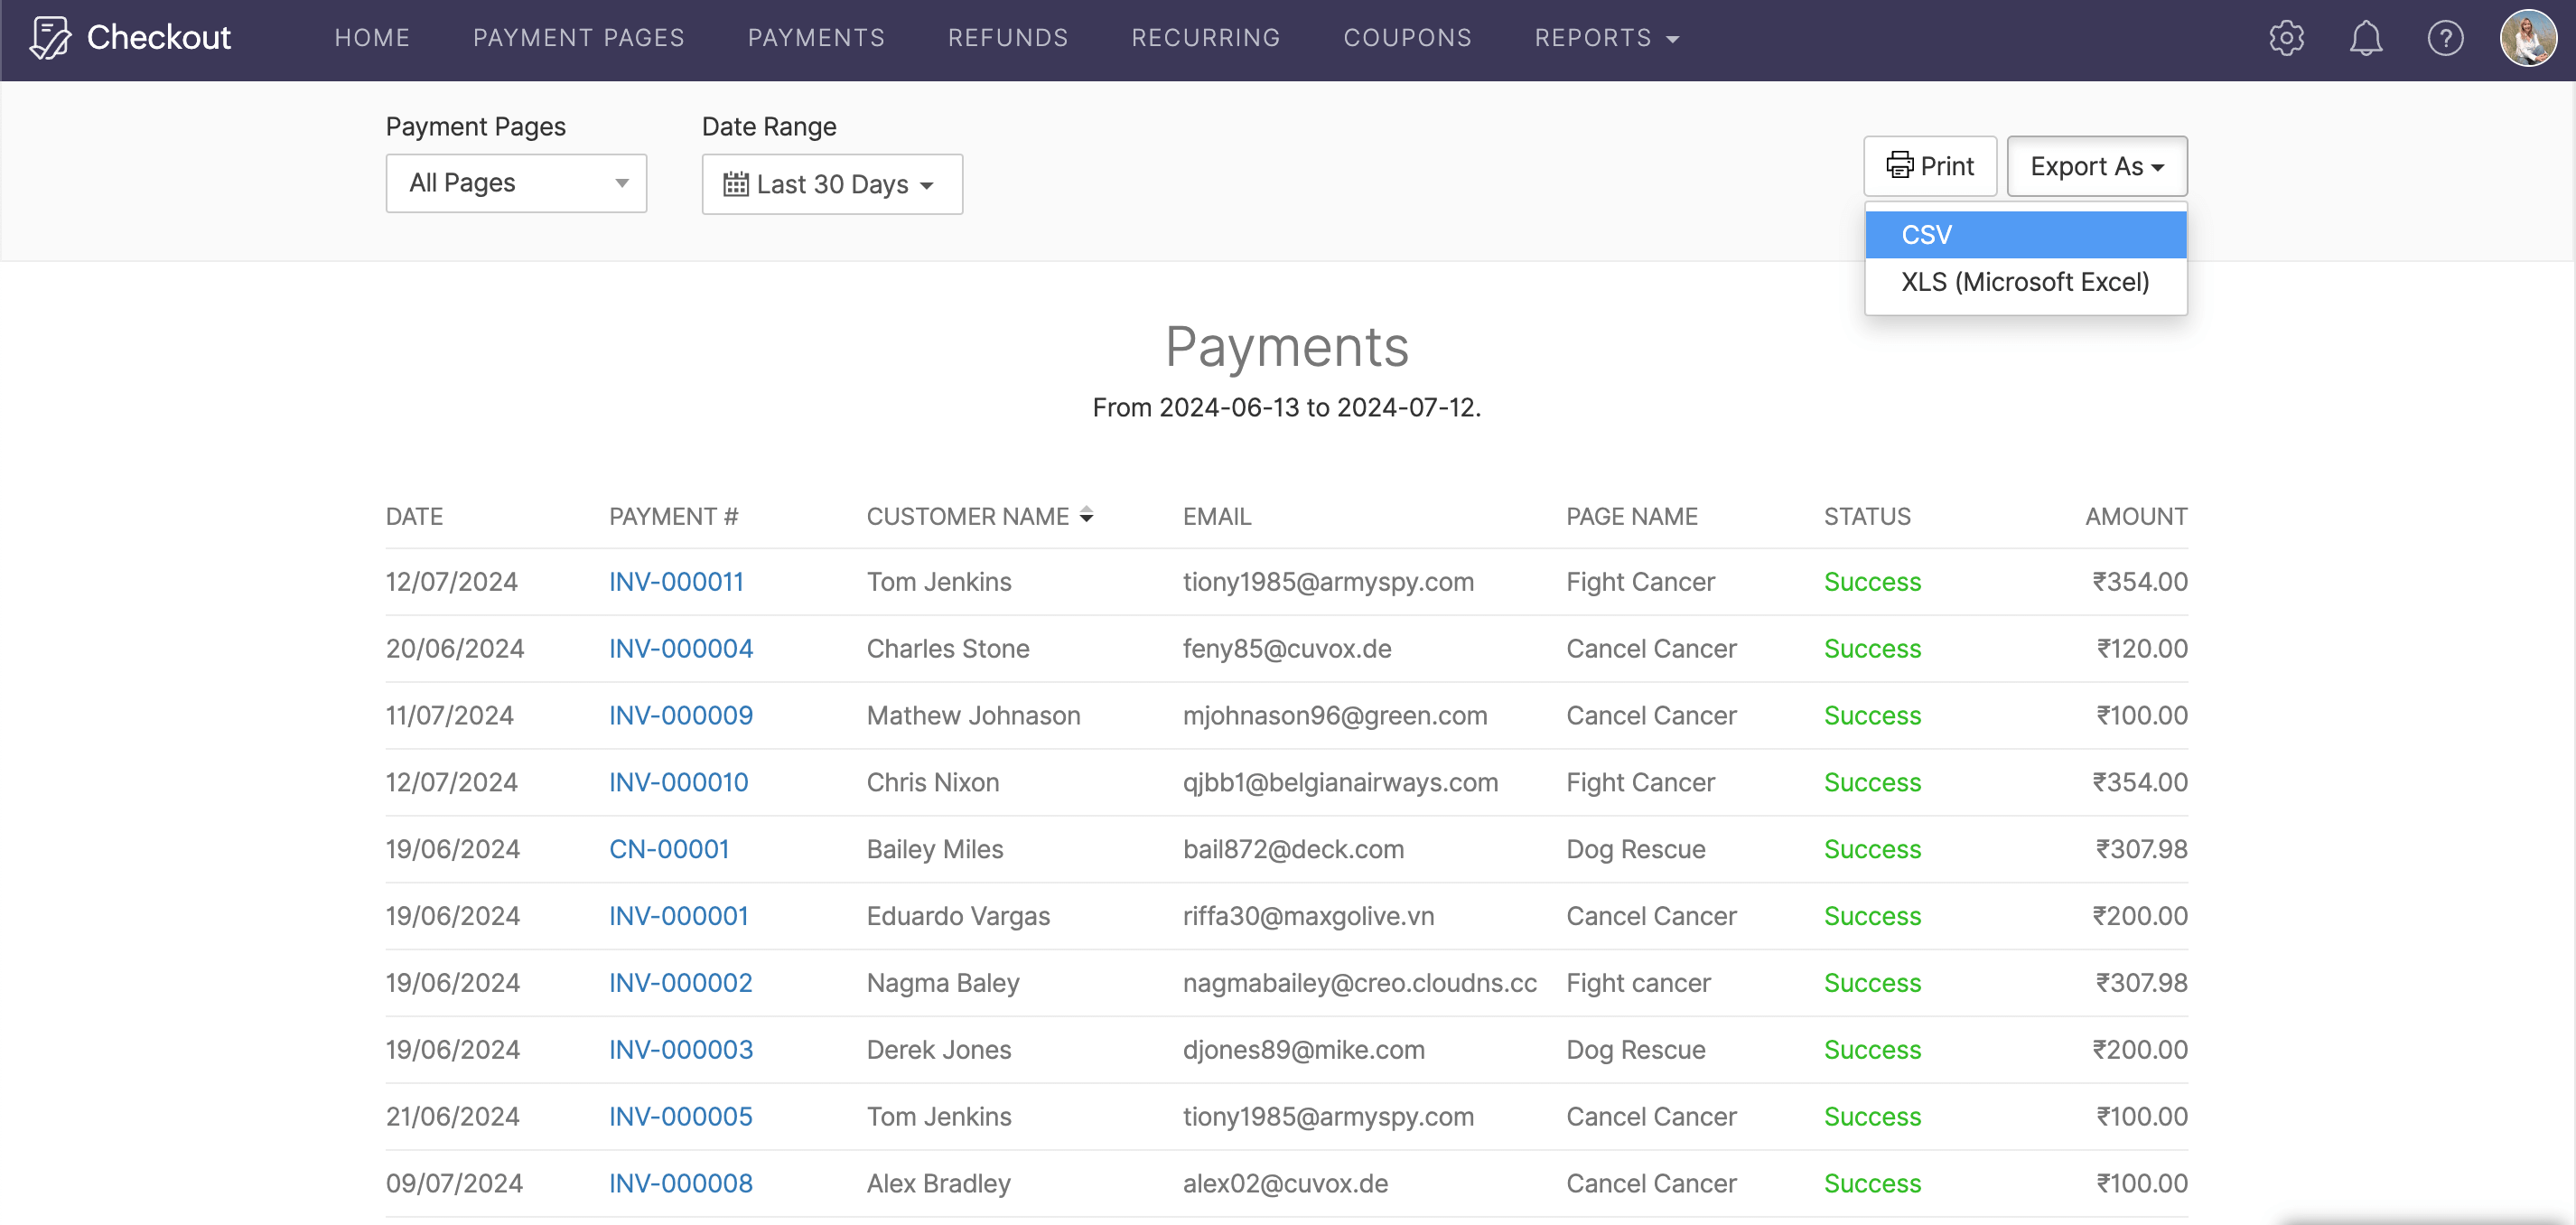Viewport: 2576px width, 1225px height.
Task: Open the All Pages payment pages dropdown
Action: pyautogui.click(x=516, y=183)
